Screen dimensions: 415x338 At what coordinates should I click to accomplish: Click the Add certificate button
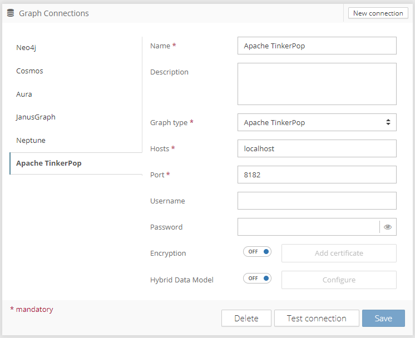[x=339, y=253]
